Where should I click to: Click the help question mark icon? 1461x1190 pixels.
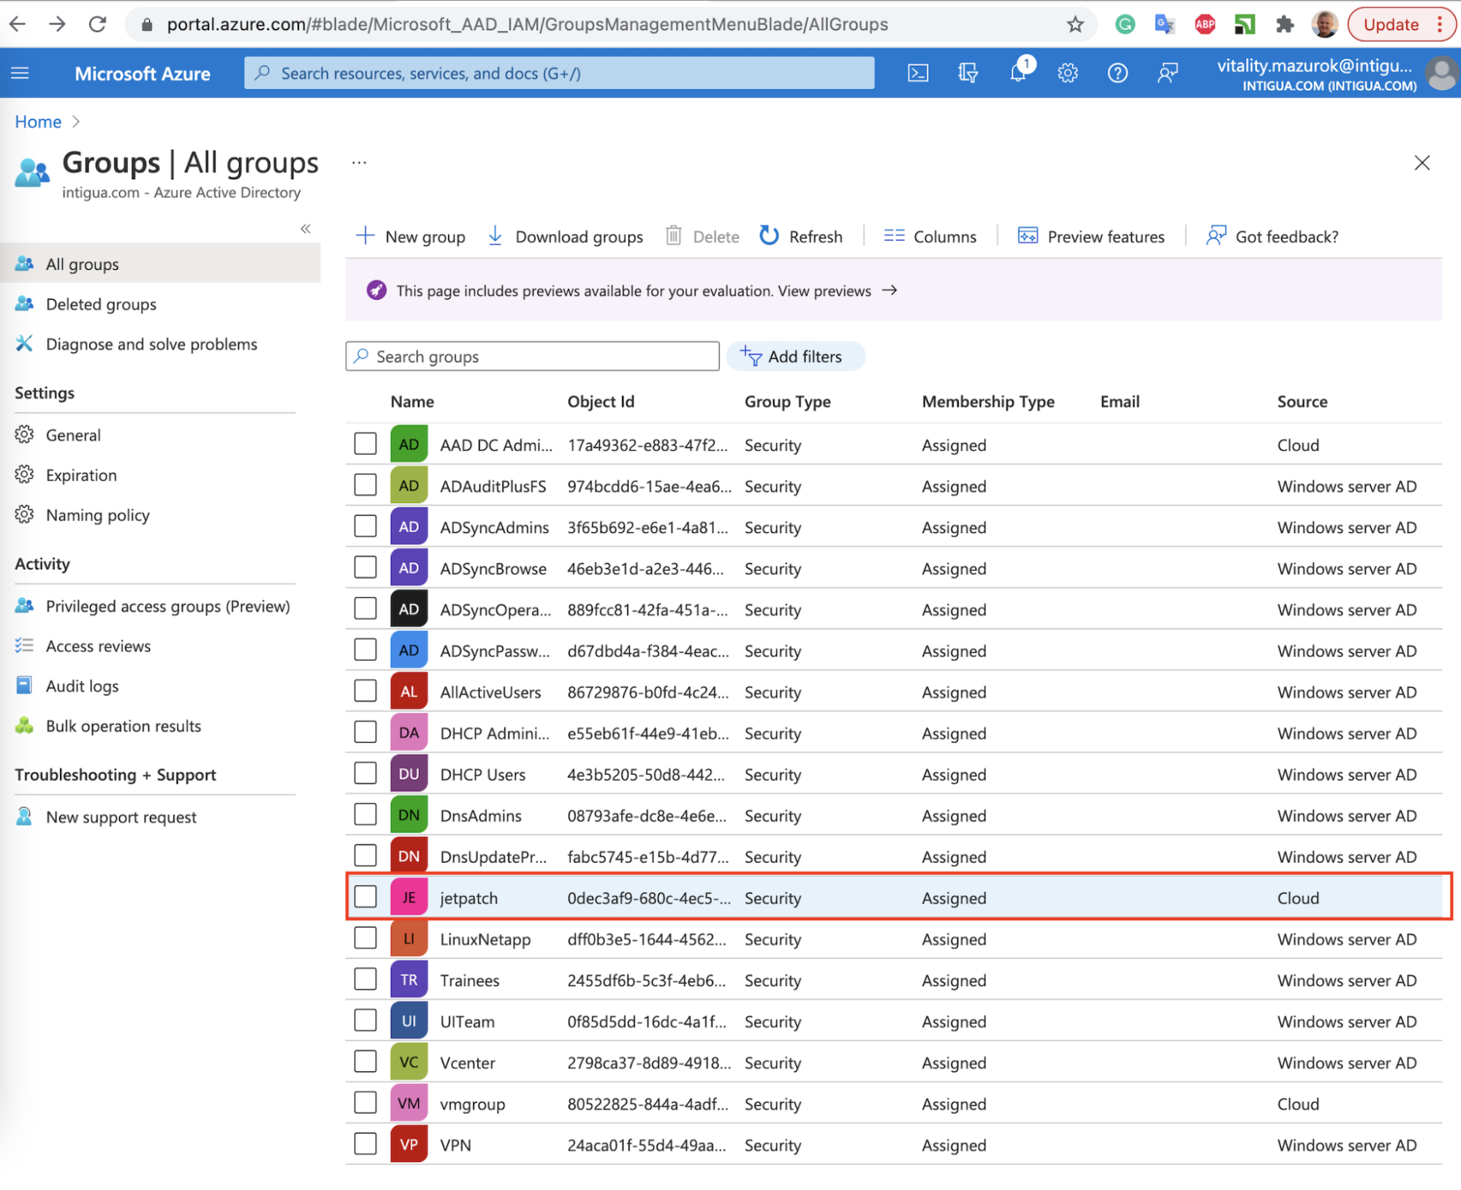click(x=1117, y=73)
